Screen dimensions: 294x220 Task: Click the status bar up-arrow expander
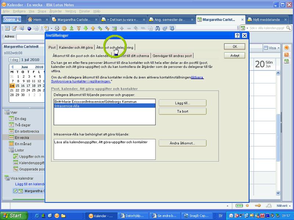[x=227, y=206]
